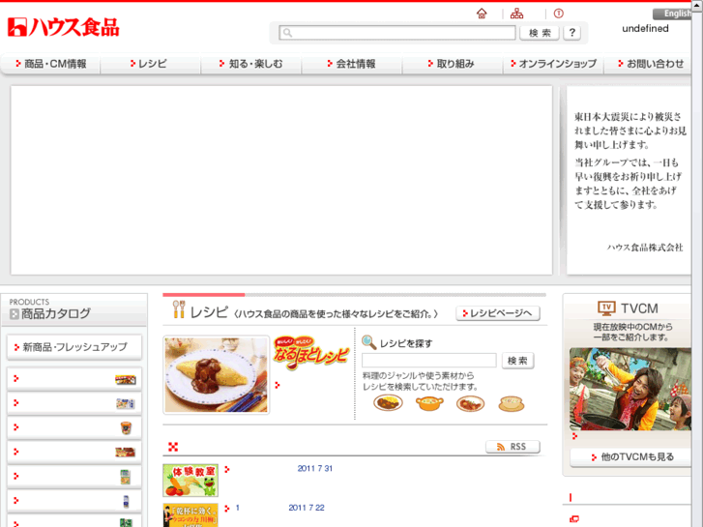Open the オンラインショップ menu
The width and height of the screenshot is (703, 527).
(553, 64)
